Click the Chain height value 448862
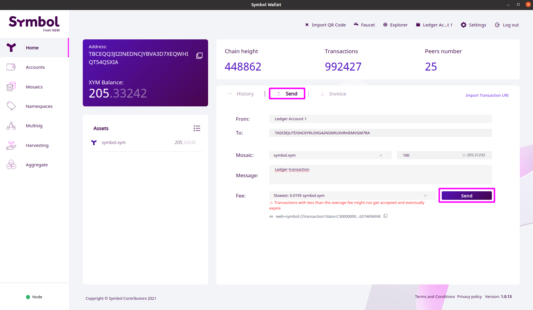This screenshot has width=533, height=310. pyautogui.click(x=243, y=67)
